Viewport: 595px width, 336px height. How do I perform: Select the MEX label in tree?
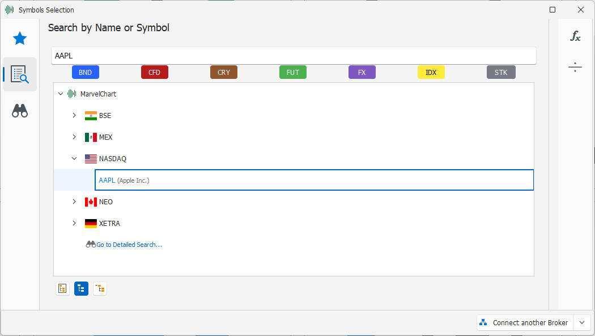(106, 137)
